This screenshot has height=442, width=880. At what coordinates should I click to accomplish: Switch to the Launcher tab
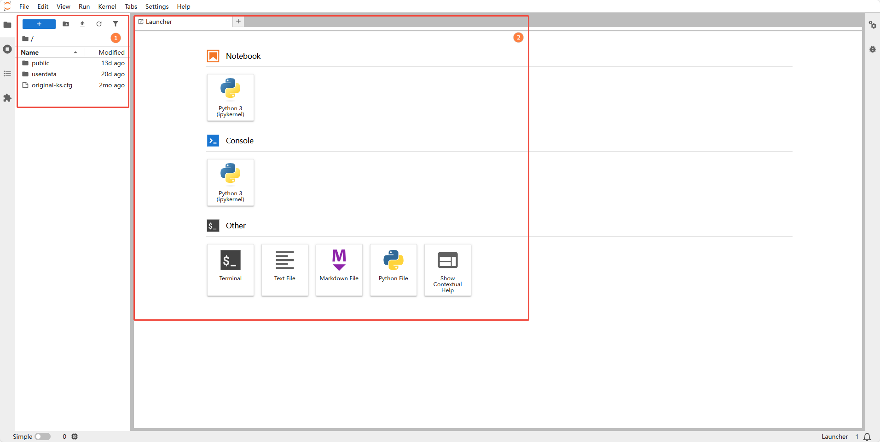pyautogui.click(x=159, y=22)
